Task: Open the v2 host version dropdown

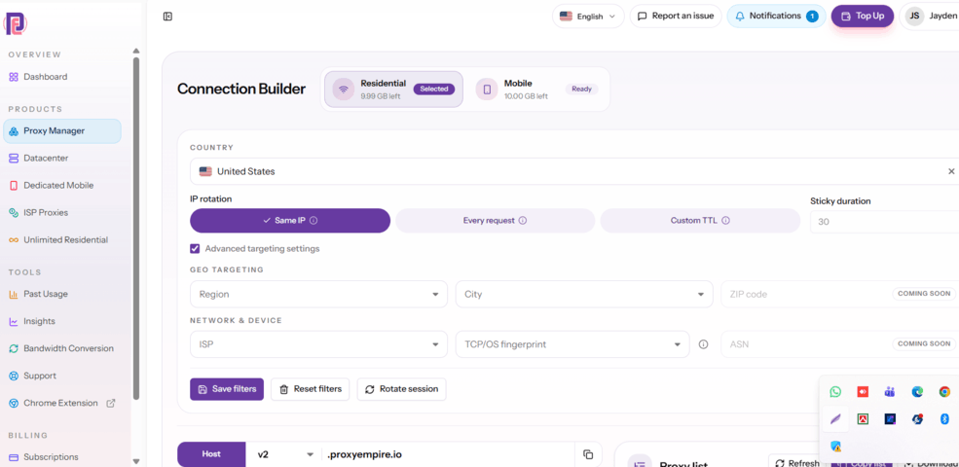Action: 285,454
